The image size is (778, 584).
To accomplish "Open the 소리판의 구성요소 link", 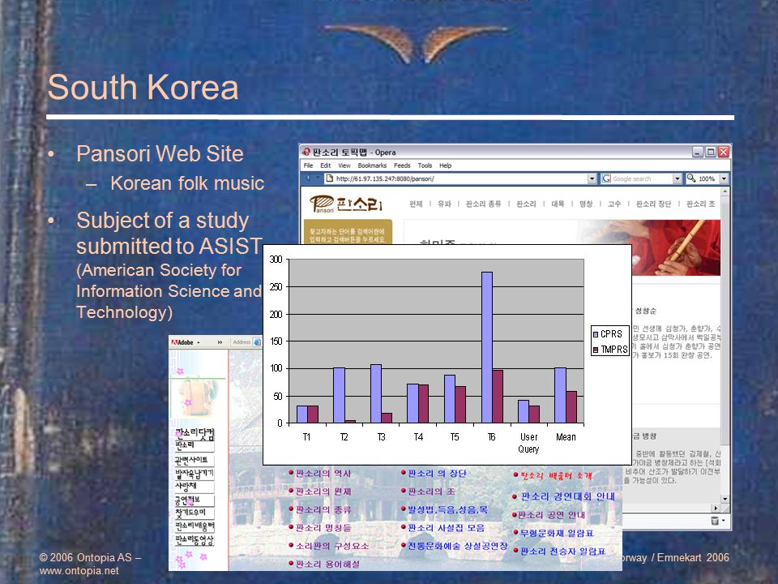I will point(332,546).
